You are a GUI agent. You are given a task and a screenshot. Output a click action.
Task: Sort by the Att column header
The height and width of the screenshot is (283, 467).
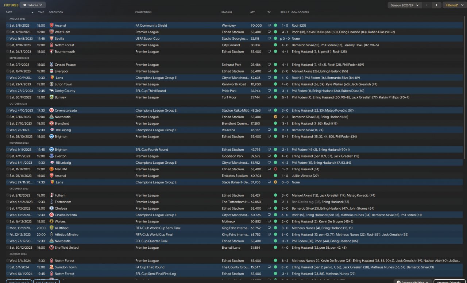(252, 12)
